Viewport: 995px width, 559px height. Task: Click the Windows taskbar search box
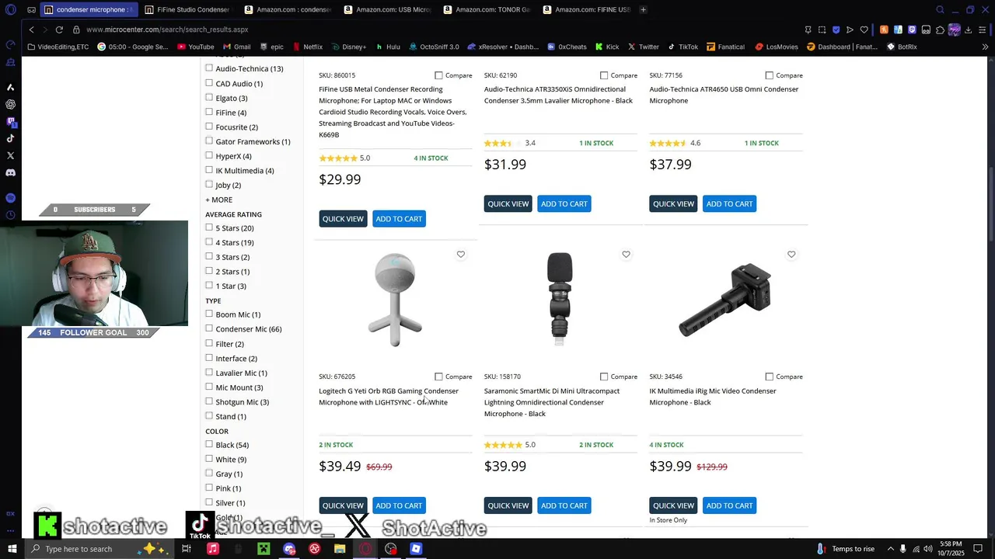point(103,549)
